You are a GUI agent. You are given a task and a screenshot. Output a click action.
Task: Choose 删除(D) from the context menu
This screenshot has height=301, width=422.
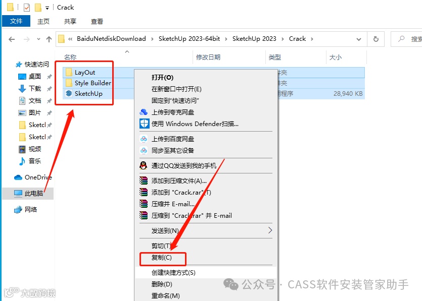coord(206,284)
